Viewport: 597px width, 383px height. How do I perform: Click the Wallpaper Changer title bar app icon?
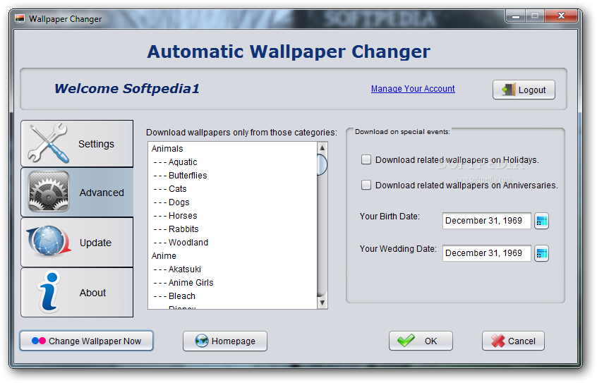click(x=20, y=18)
